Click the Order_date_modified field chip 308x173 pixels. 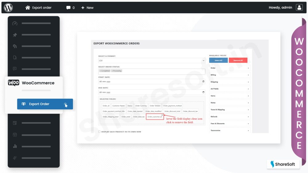pos(153,111)
